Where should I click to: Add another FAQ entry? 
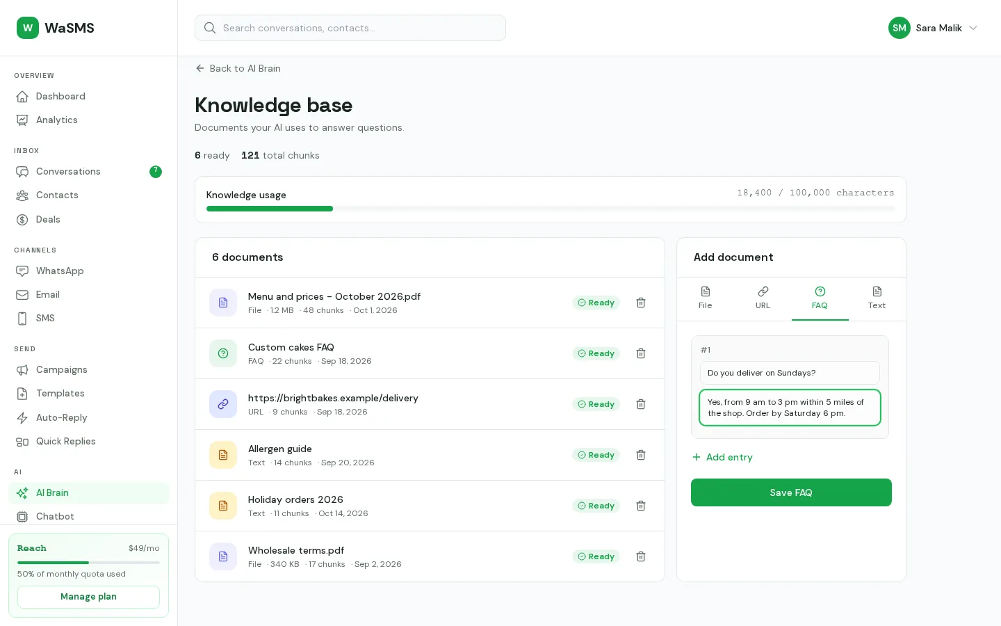point(722,457)
